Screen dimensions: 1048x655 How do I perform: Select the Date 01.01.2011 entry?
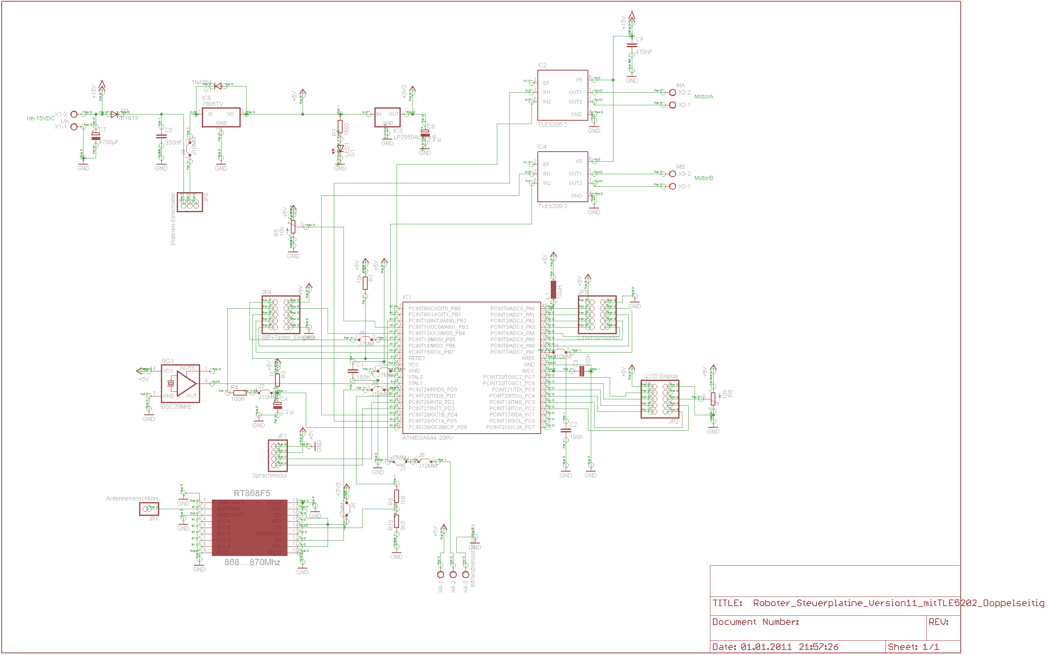coord(775,647)
